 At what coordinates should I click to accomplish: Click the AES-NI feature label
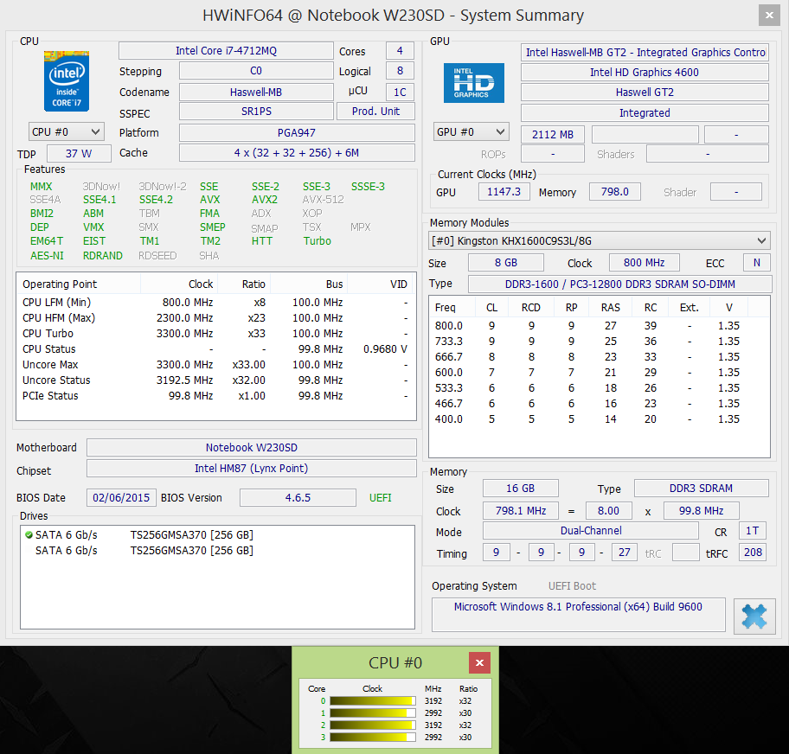click(47, 256)
